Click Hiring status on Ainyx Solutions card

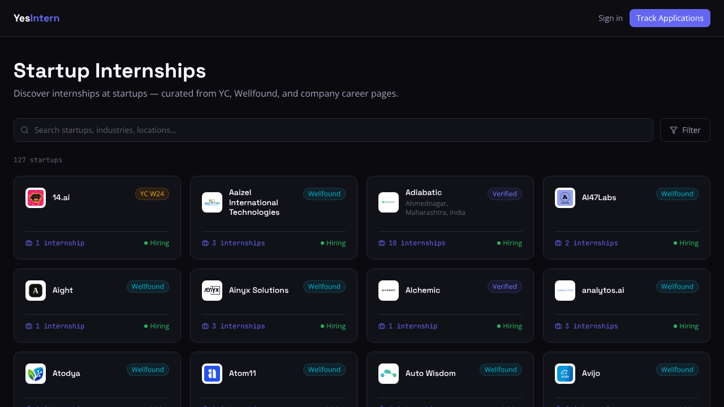pyautogui.click(x=333, y=326)
